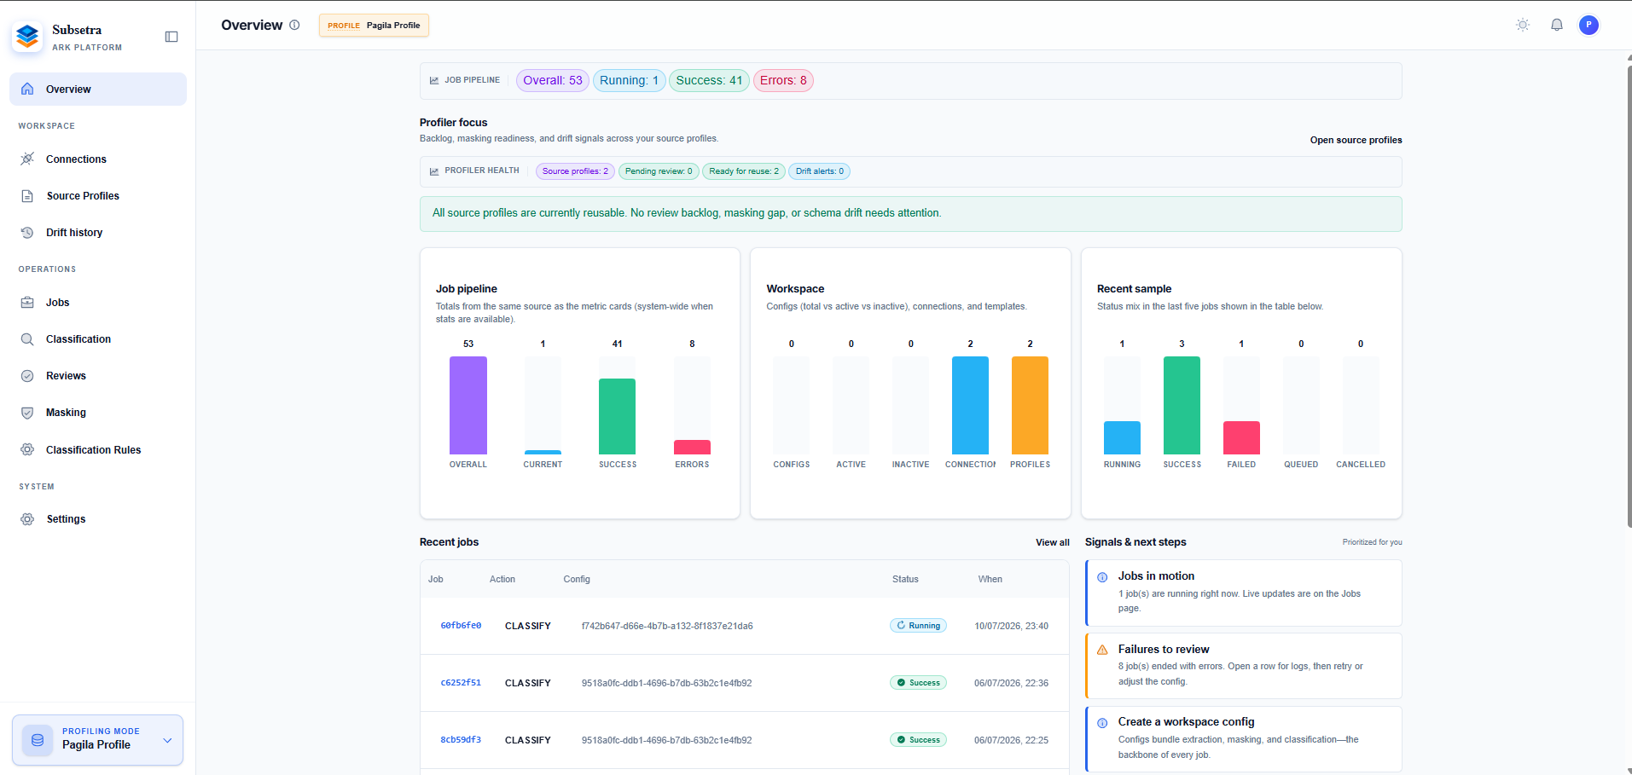Click the Jobs in motion card
The width and height of the screenshot is (1632, 775).
click(x=1243, y=593)
